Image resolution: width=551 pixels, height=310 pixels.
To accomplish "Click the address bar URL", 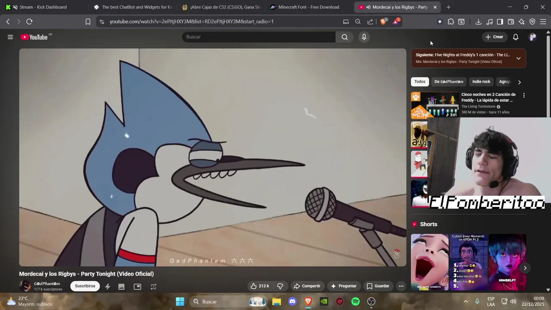I will [192, 22].
